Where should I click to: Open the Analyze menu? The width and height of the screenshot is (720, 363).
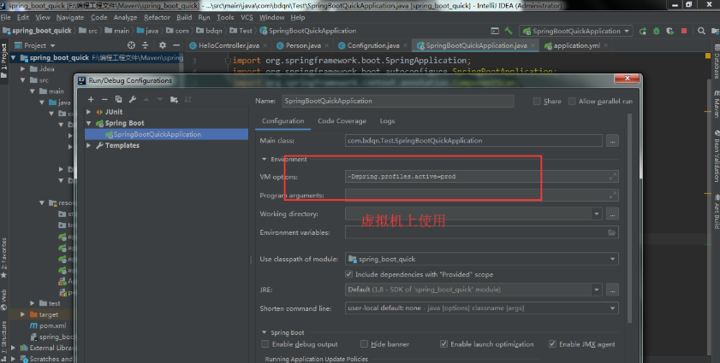[x=125, y=17]
